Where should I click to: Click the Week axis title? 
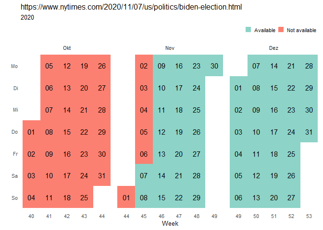coord(170,224)
